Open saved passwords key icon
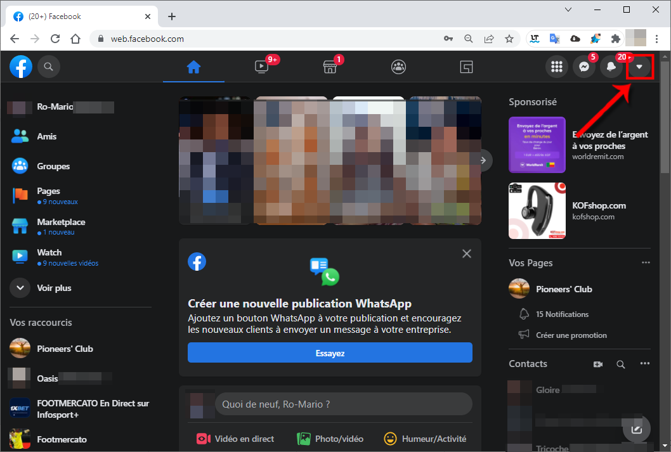Image resolution: width=671 pixels, height=452 pixels. coord(448,39)
